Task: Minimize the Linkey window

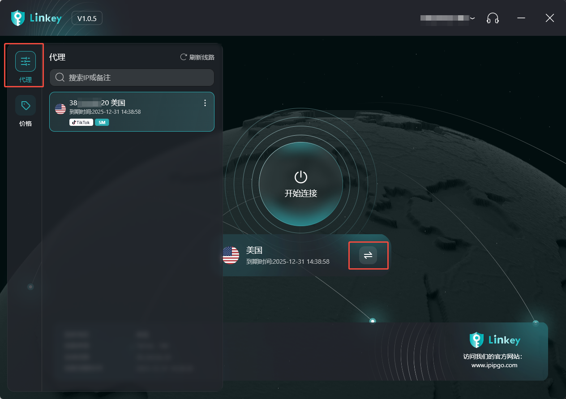Action: coord(521,18)
